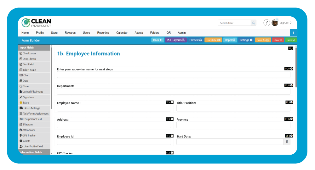Add an Equipment Field
The image size is (315, 170).
click(x=34, y=119)
